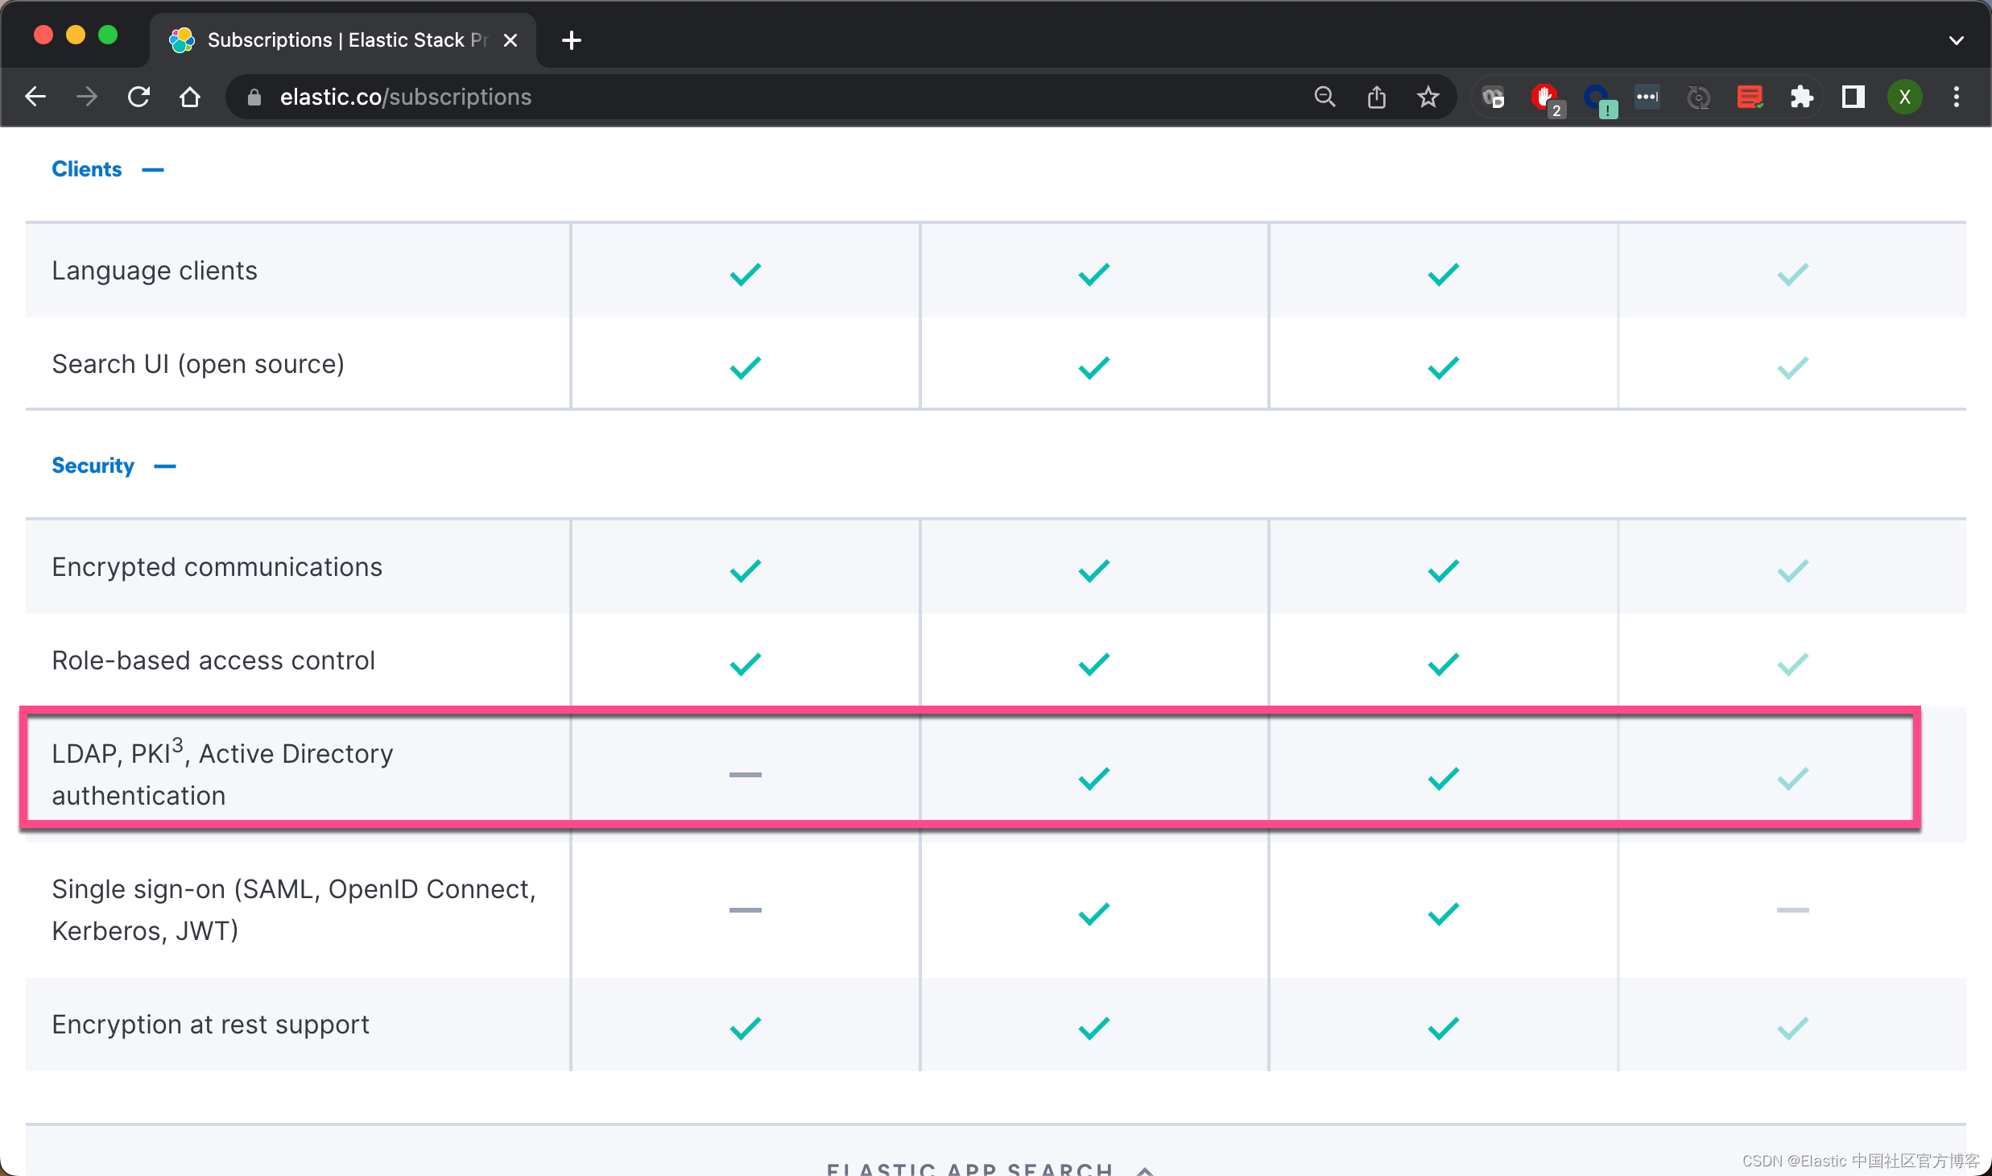
Task: Bookmark this page with the star icon
Action: 1428,97
